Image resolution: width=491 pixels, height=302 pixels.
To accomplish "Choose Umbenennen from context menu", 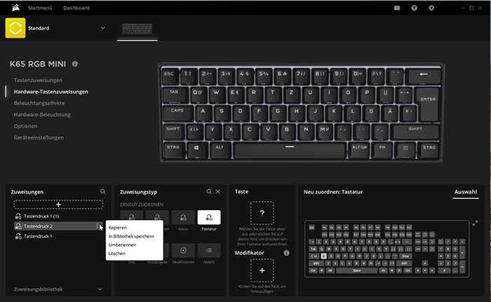I will [x=123, y=245].
